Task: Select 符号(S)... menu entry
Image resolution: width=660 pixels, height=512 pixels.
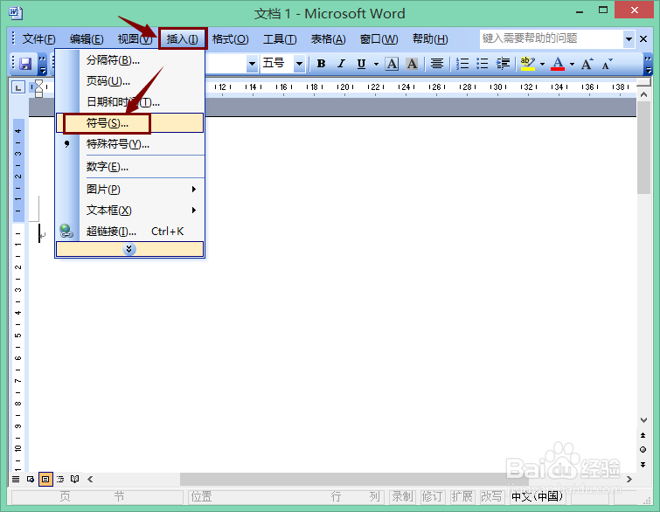Action: (129, 123)
